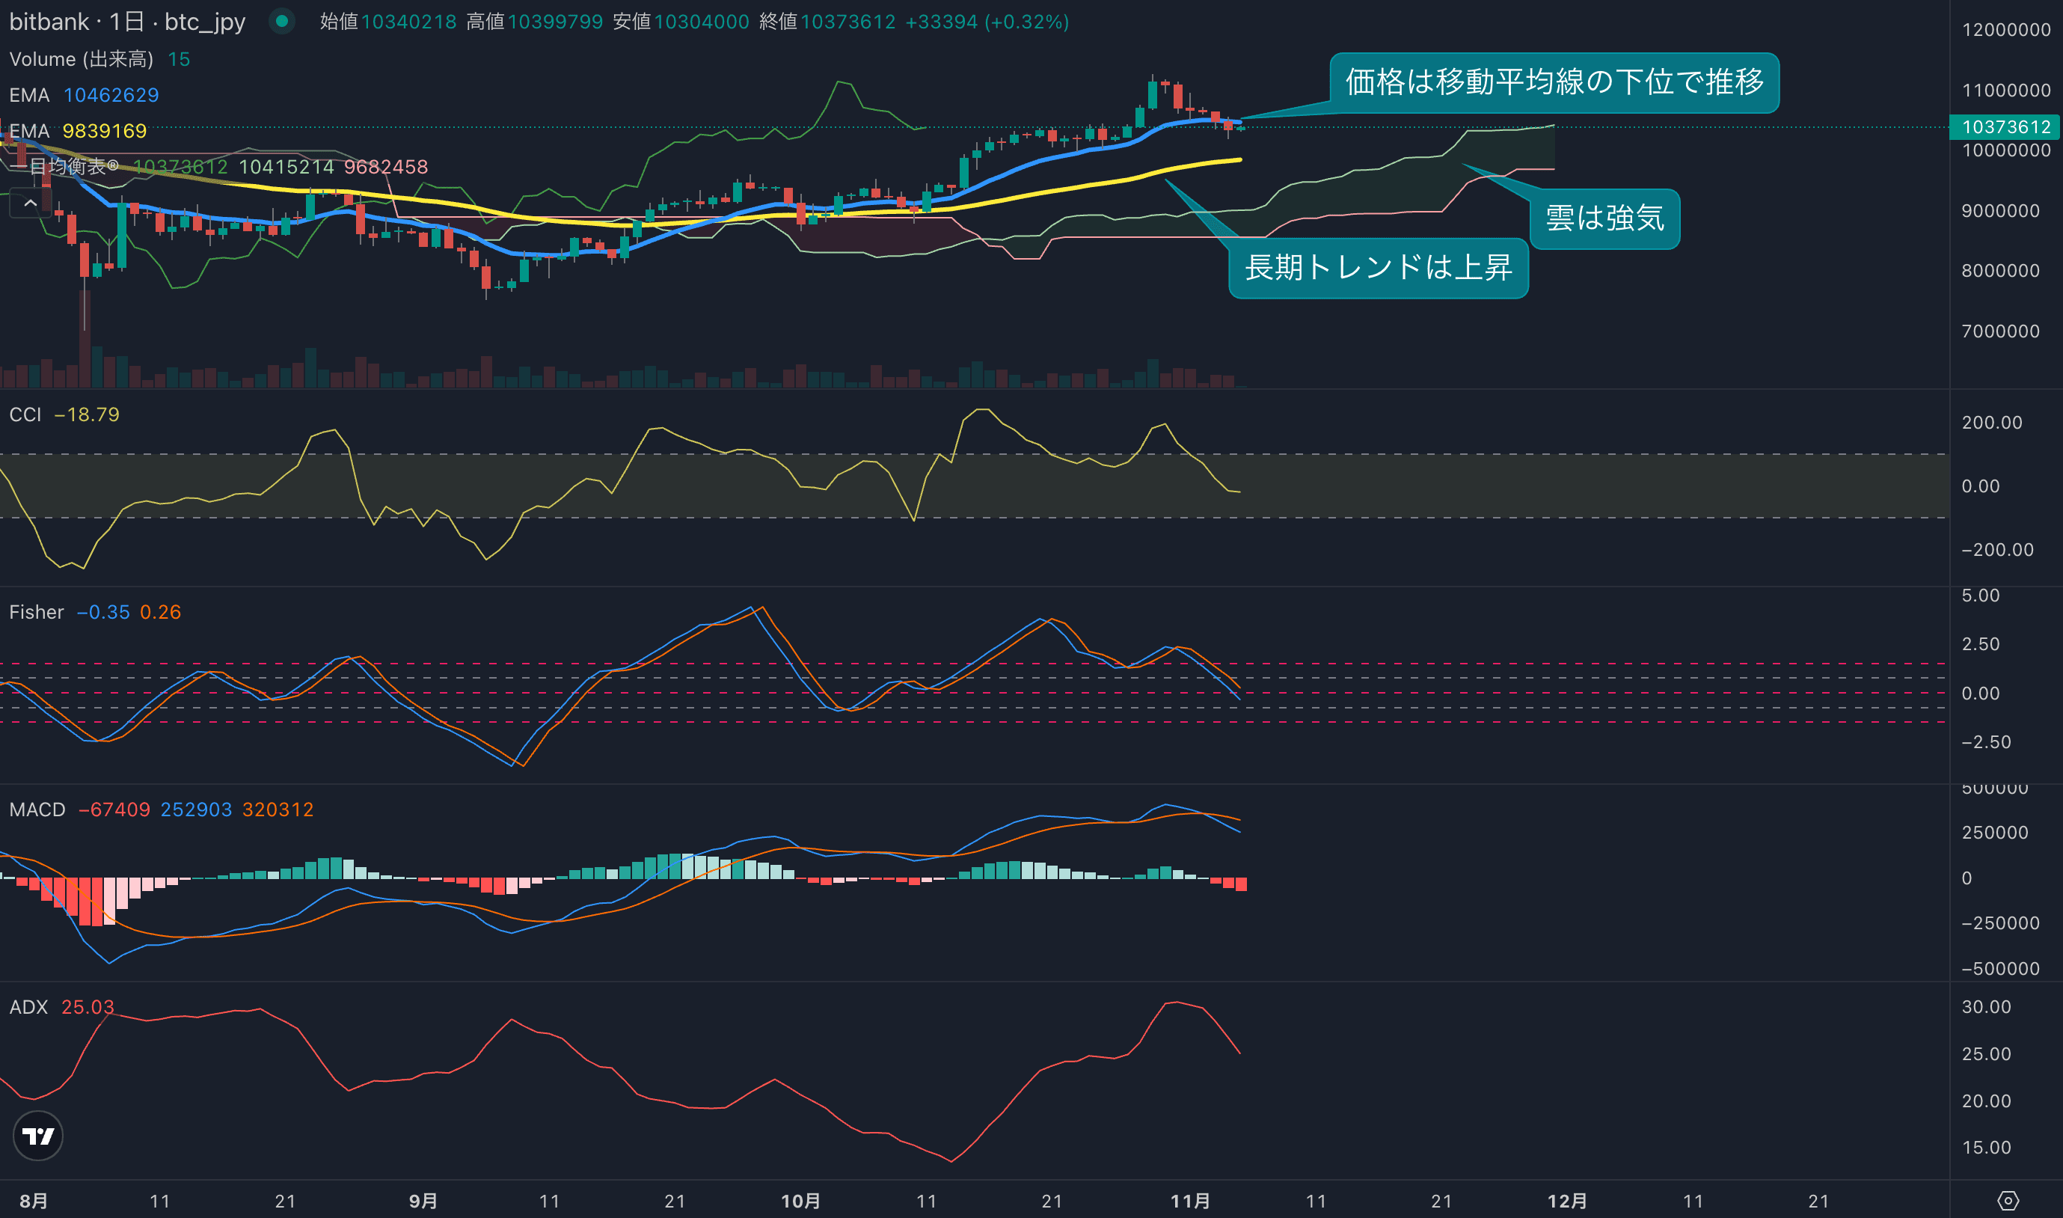Select the Volume (出来高) indicator legend
The height and width of the screenshot is (1218, 2063).
[82, 59]
